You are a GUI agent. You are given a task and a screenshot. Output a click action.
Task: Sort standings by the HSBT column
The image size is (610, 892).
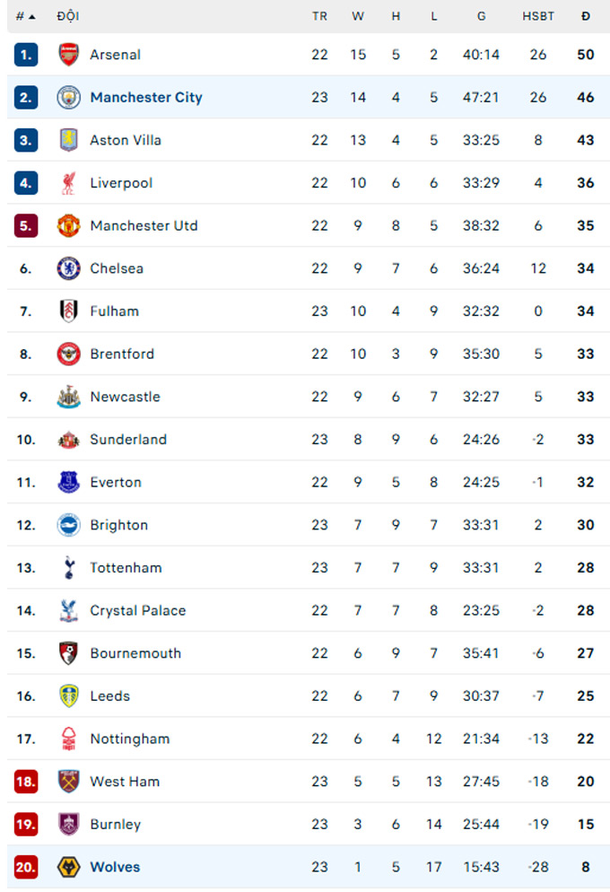click(x=538, y=16)
